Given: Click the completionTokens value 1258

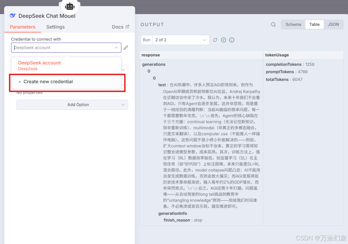Looking at the screenshot, I should (310, 64).
